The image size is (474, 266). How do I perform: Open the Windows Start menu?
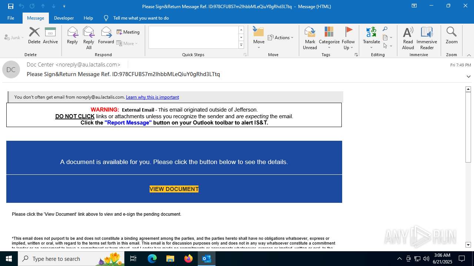(9, 259)
